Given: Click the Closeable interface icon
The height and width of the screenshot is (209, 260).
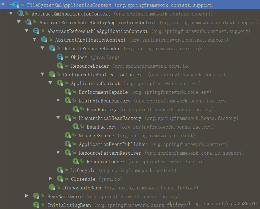Looking at the screenshot, I should click(x=60, y=179).
